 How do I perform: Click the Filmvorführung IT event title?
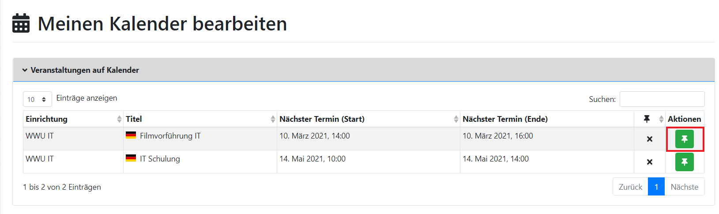tap(170, 136)
